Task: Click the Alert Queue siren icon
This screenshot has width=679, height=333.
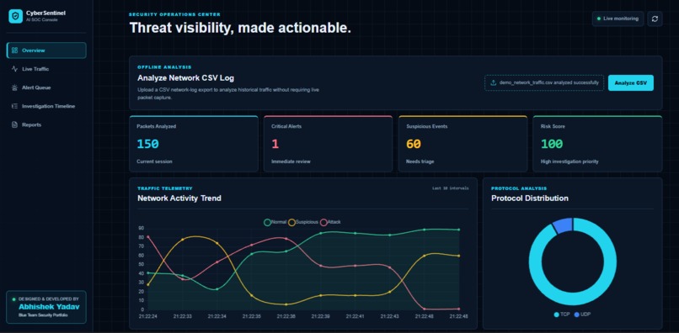Action: coord(14,87)
